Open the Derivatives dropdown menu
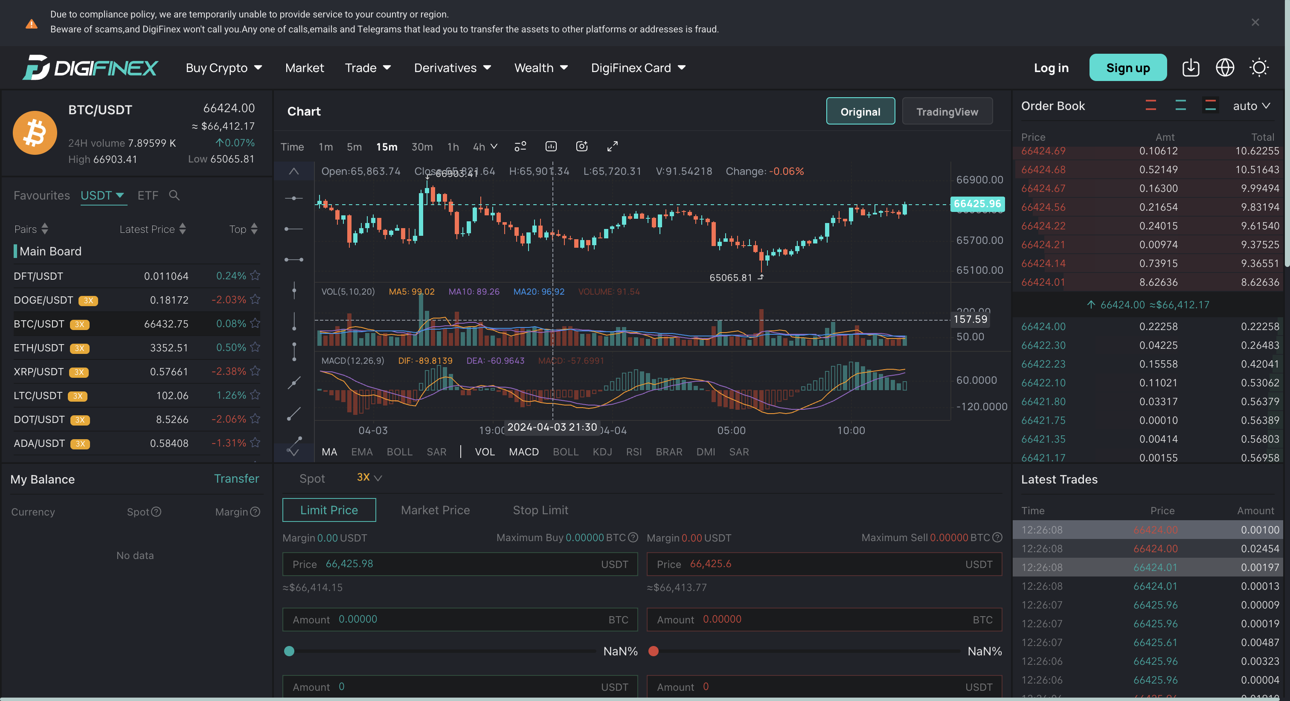1290x701 pixels. click(452, 68)
